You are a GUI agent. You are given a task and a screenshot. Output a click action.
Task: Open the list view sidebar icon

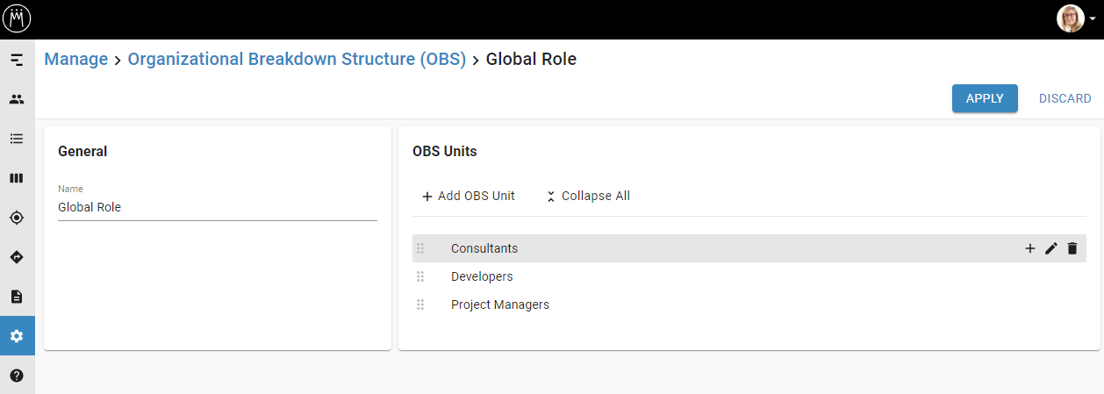17,139
